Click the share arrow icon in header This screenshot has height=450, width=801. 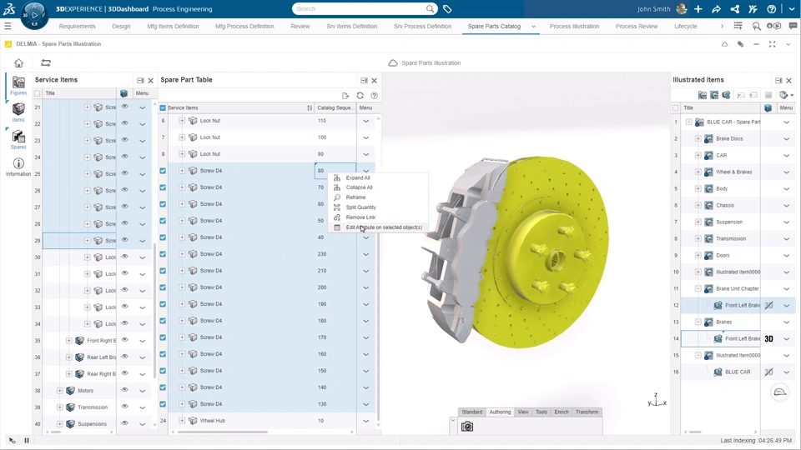coord(716,8)
